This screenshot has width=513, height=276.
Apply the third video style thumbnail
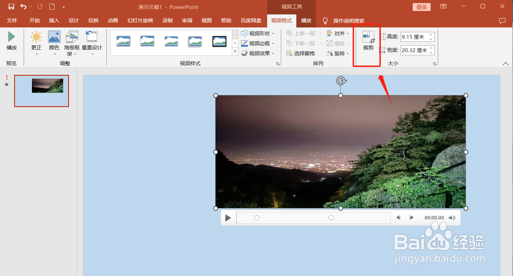click(x=171, y=41)
